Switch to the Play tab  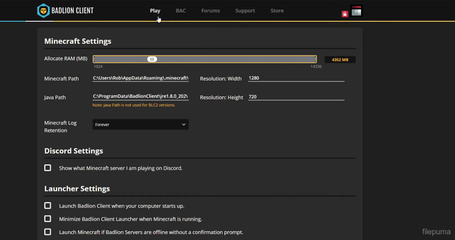(155, 10)
